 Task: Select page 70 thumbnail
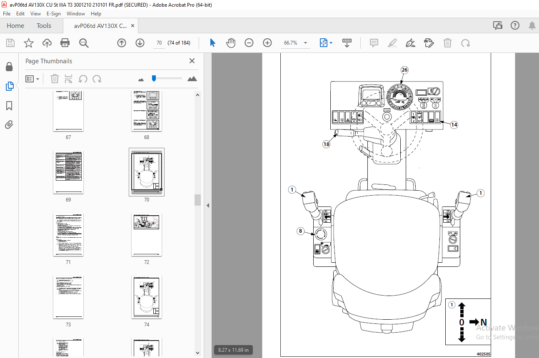147,172
